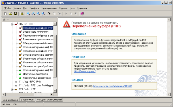Select Выполнение произвольного tree row

pyautogui.click(x=38, y=39)
